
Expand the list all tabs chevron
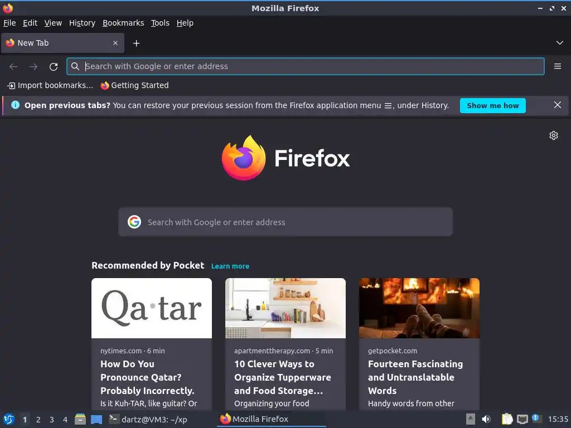[560, 43]
